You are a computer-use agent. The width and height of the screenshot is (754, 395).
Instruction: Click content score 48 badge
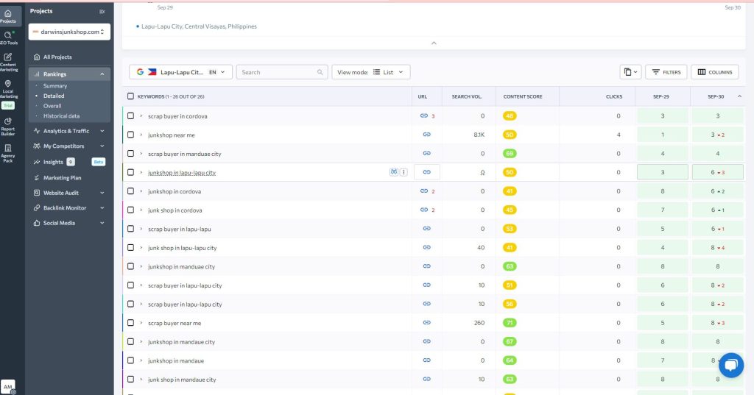point(510,115)
